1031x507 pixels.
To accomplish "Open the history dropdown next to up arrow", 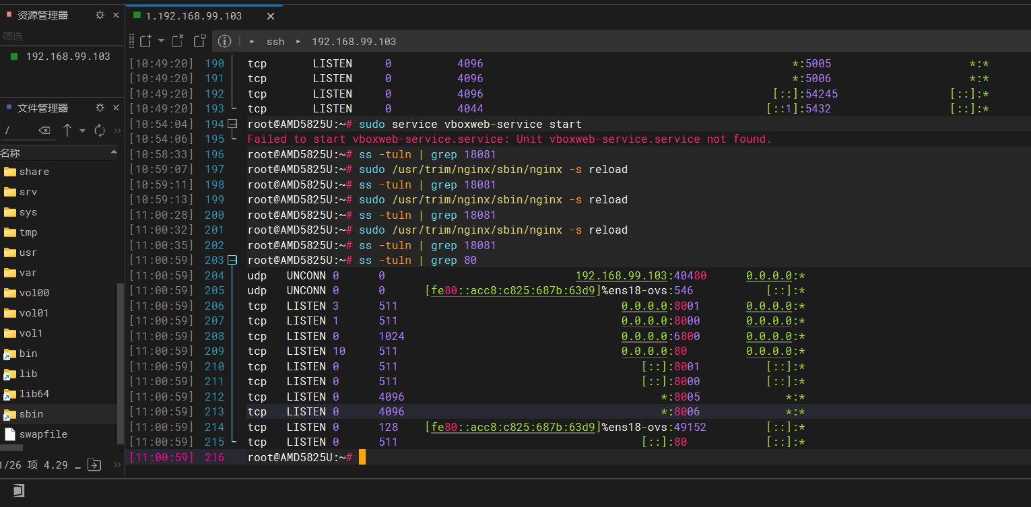I will click(83, 131).
